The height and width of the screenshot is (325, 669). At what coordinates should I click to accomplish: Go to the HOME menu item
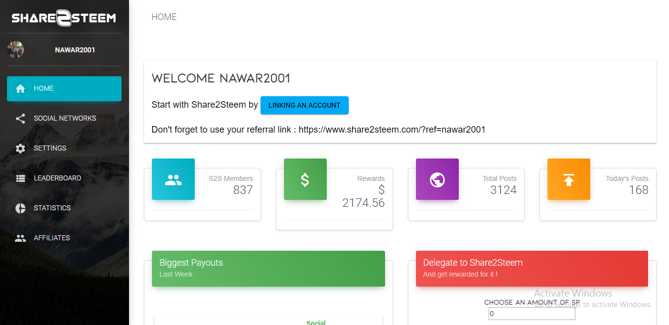tap(64, 89)
